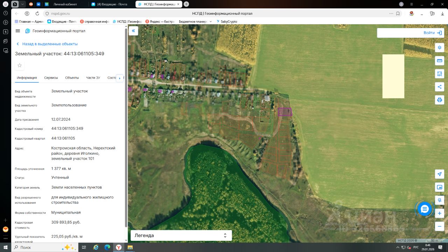
Task: Open File Explorer from the taskbar
Action: (130, 247)
